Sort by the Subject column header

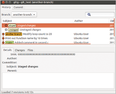tap(37, 21)
